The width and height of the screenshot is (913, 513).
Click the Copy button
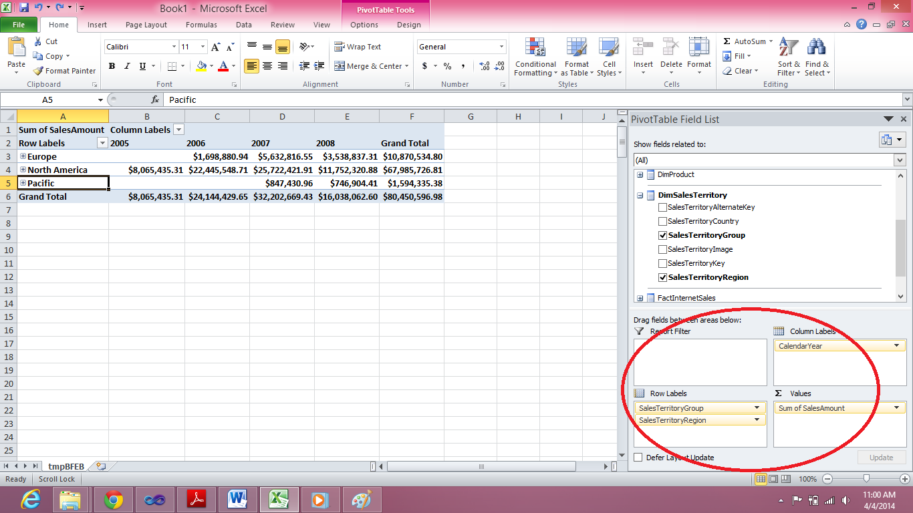50,56
